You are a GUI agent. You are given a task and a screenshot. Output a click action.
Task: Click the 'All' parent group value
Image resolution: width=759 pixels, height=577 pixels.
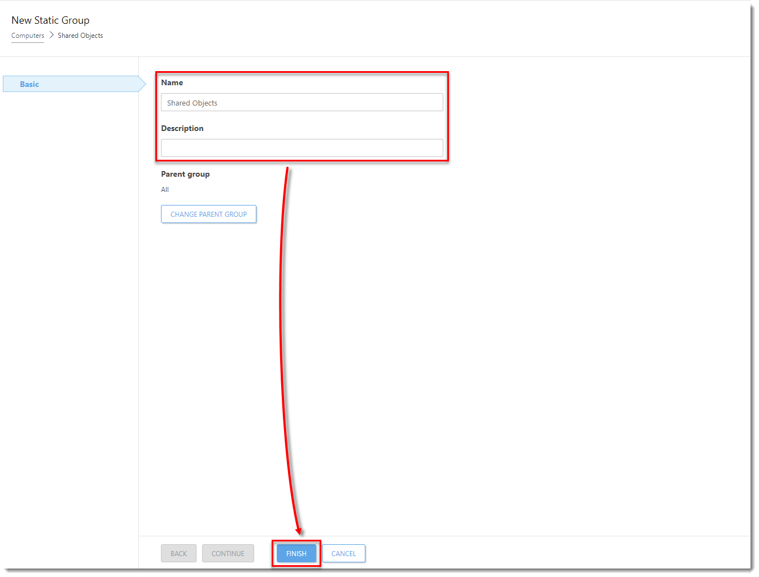[165, 190]
